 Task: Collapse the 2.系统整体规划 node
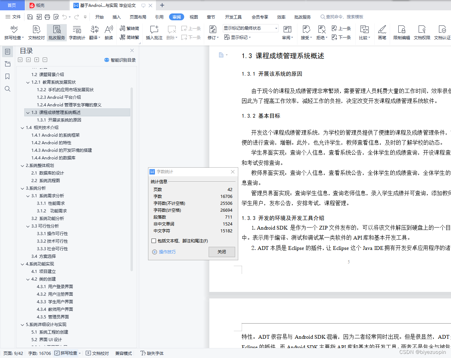point(22,166)
